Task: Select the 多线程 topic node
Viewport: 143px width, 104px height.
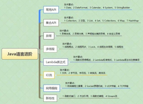Action: tap(50, 49)
